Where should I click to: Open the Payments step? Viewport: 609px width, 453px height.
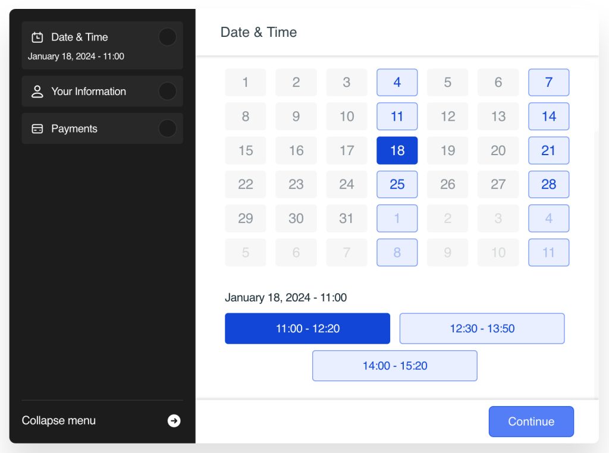tap(75, 129)
